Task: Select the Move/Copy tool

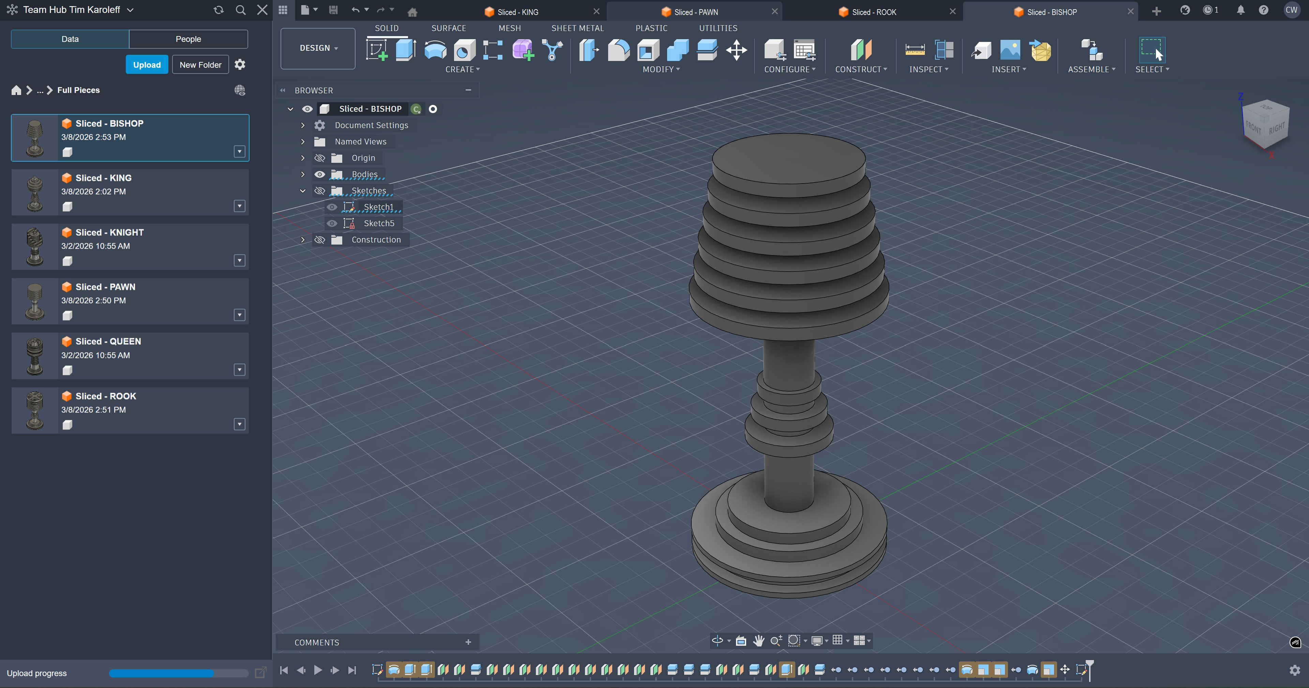Action: (736, 50)
